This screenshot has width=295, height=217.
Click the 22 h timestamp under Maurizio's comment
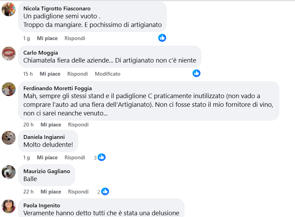coord(28,192)
